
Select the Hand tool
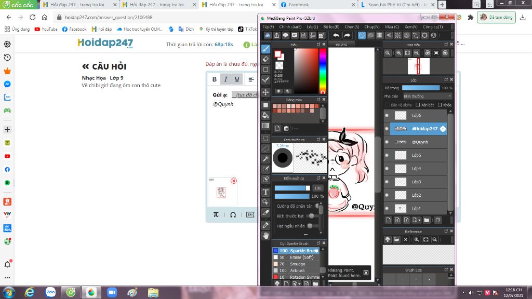pos(266,235)
